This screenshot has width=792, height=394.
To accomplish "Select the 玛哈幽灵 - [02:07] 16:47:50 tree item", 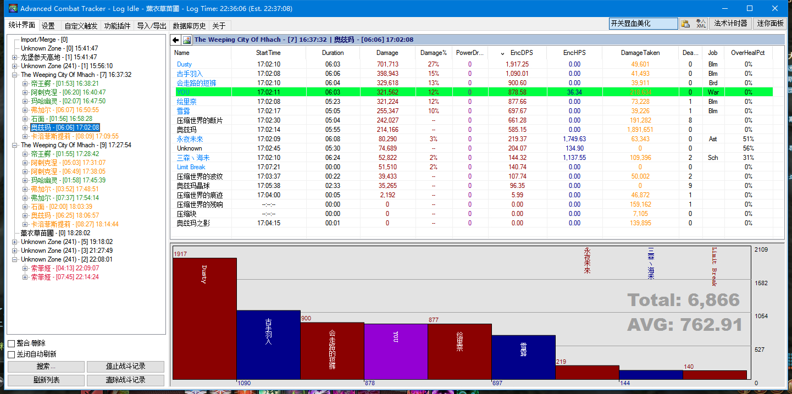I will [x=68, y=101].
